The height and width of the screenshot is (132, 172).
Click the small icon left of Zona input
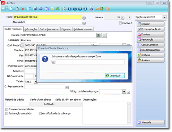tap(53, 62)
